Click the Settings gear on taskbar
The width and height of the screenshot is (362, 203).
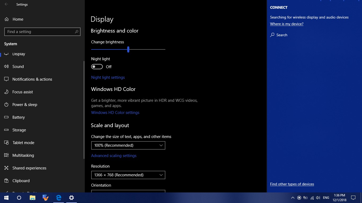[x=72, y=198]
